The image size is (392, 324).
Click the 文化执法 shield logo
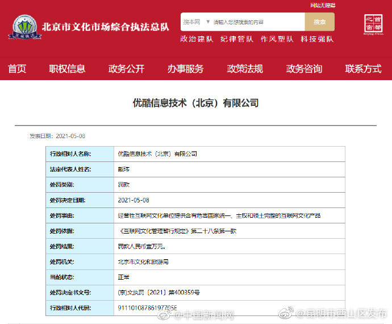24,27
